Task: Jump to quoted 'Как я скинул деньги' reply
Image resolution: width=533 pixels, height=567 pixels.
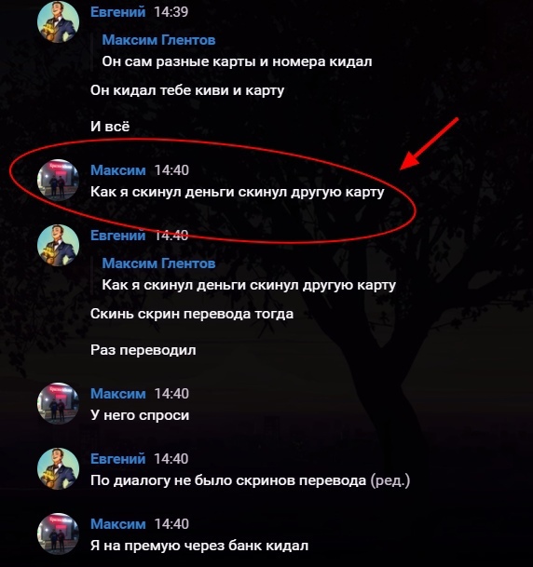Action: [x=249, y=285]
